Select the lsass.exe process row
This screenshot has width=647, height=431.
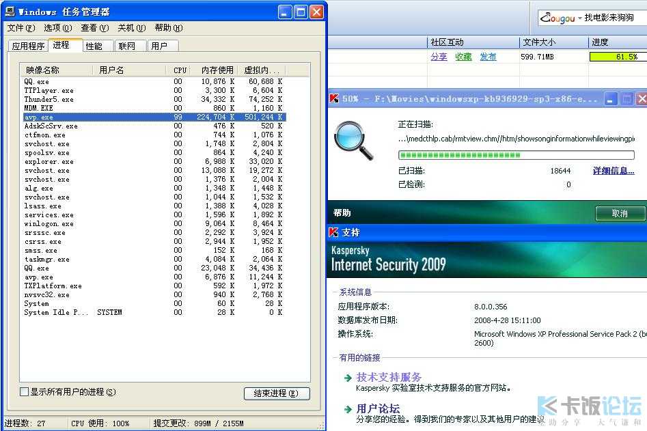(x=154, y=206)
